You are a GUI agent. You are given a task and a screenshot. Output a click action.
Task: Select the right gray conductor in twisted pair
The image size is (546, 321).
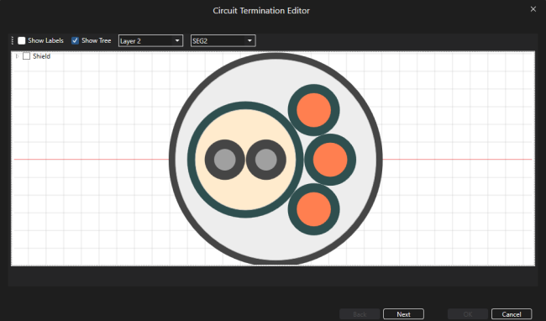[x=266, y=160]
